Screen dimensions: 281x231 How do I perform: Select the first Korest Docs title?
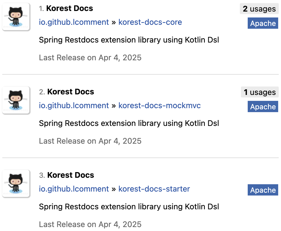69,8
